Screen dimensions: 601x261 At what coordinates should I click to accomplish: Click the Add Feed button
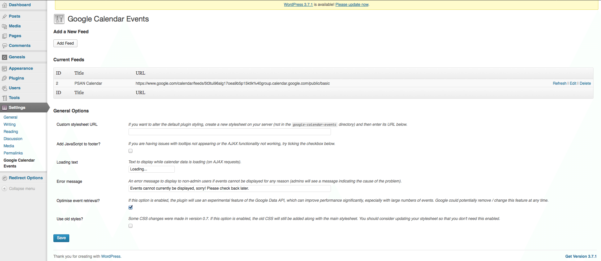[x=65, y=43]
